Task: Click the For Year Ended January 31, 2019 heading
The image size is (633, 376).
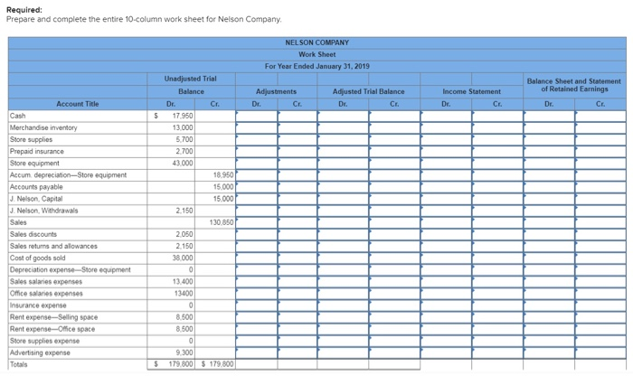Action: pos(316,66)
